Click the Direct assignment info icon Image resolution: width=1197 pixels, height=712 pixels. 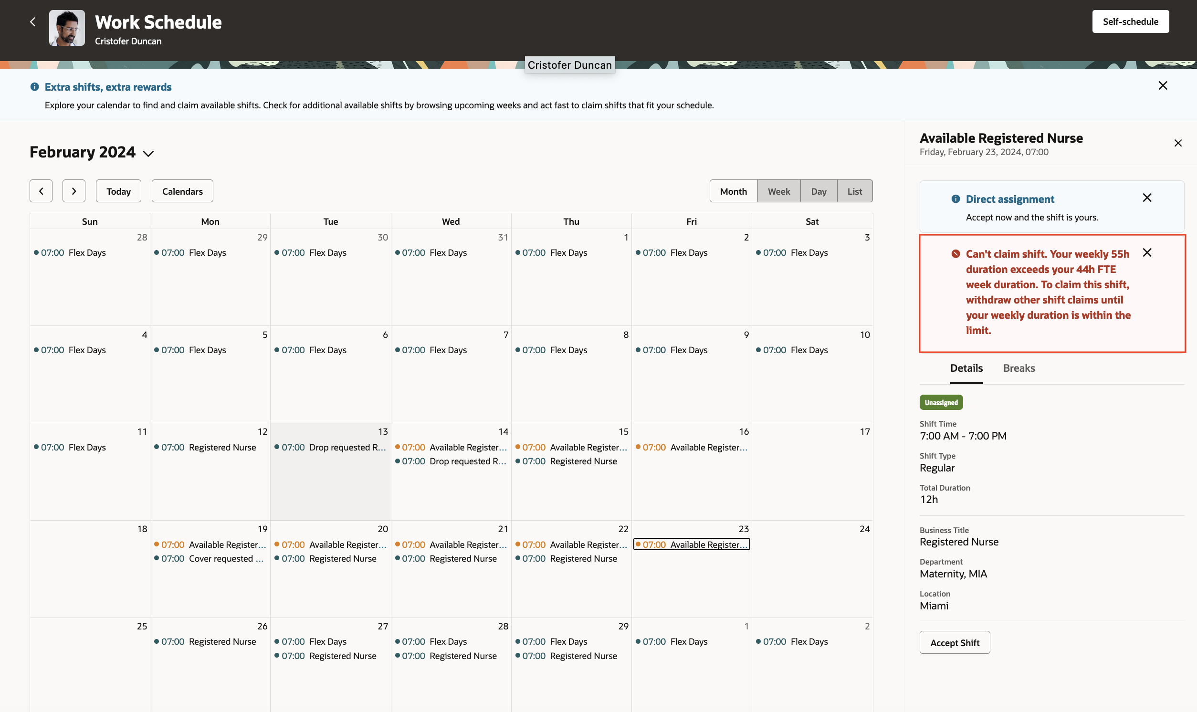(x=955, y=199)
